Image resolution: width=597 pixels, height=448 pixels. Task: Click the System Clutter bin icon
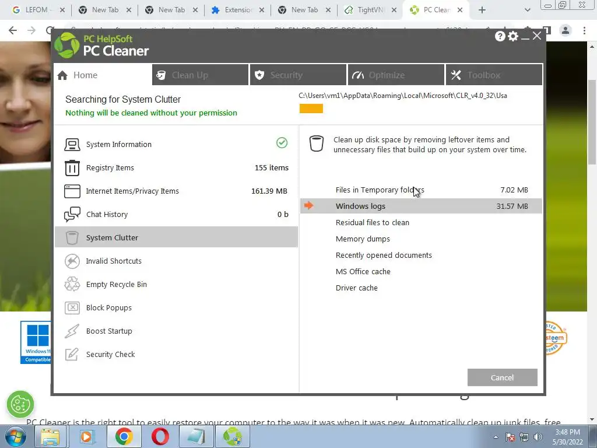coord(72,238)
